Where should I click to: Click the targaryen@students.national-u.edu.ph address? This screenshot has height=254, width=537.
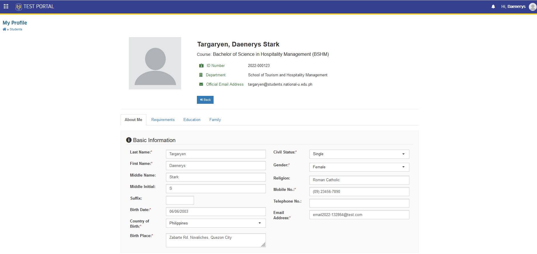pos(280,84)
